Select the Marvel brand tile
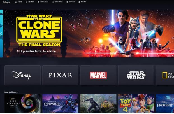 click(98, 75)
